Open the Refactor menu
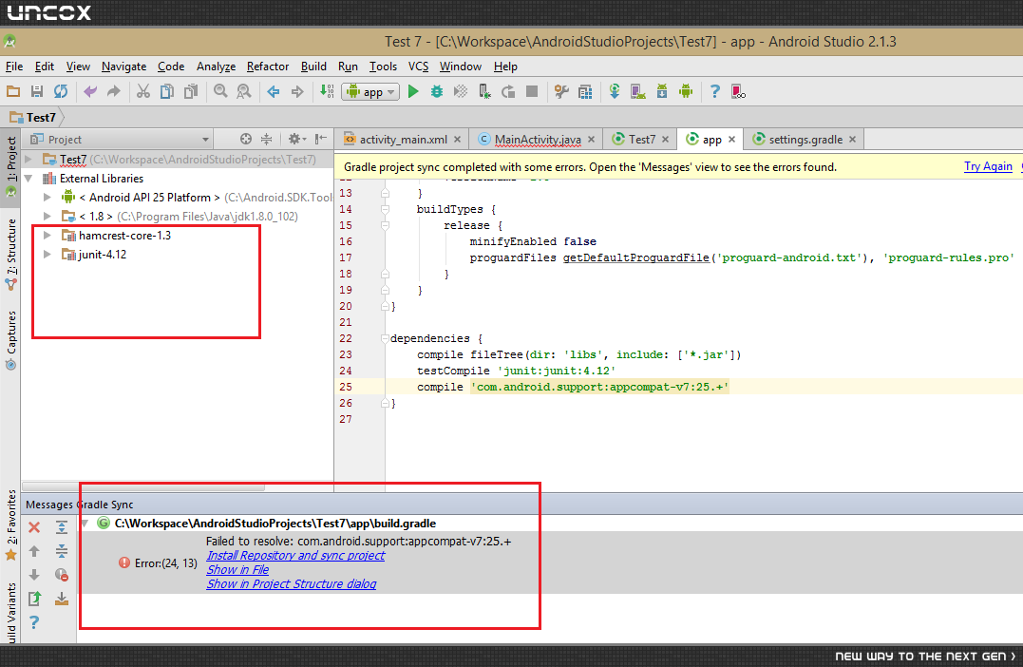Screen dimensions: 1023x667 [268, 67]
